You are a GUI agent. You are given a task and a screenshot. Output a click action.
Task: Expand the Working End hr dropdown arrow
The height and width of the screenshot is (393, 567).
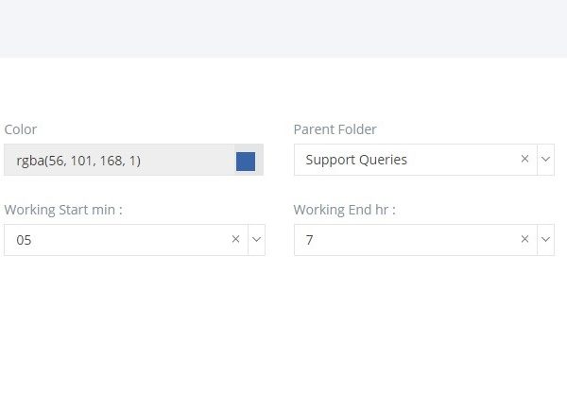pyautogui.click(x=545, y=240)
